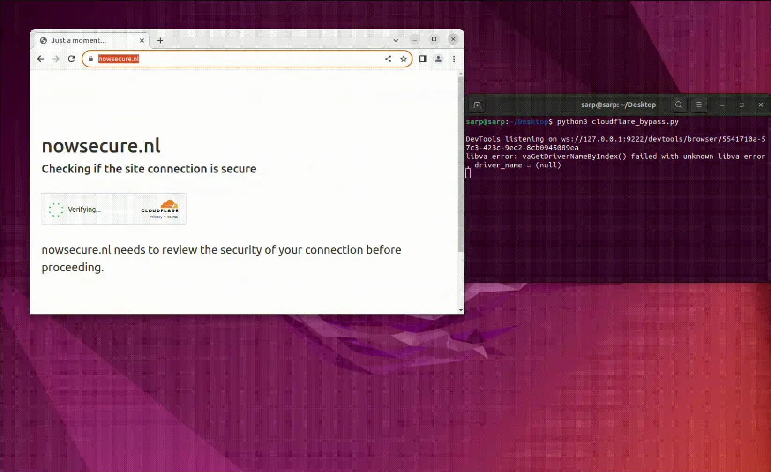Open a new browser tab
771x472 pixels.
pyautogui.click(x=160, y=41)
